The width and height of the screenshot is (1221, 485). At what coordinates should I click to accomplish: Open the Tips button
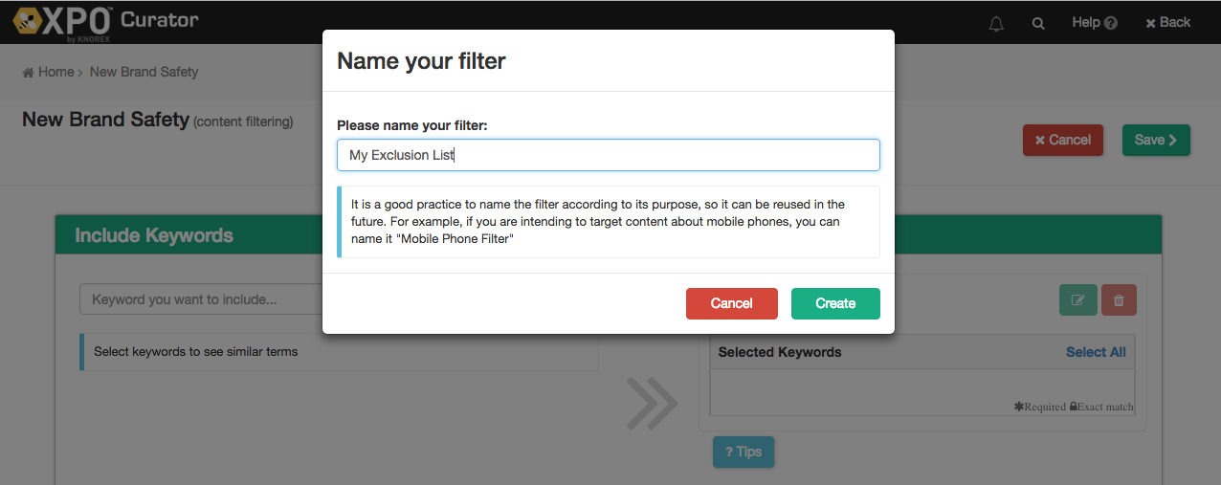point(743,452)
